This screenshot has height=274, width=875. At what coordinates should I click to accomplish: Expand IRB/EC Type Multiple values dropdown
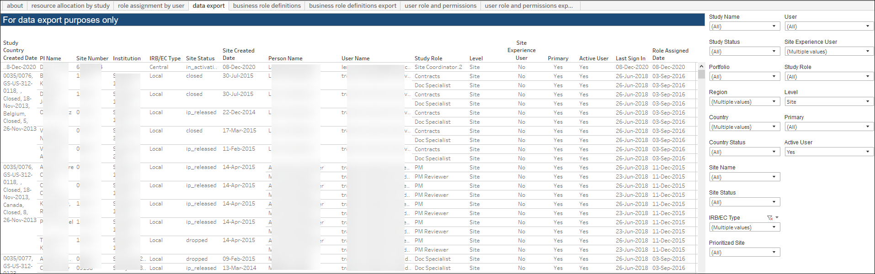pos(745,227)
